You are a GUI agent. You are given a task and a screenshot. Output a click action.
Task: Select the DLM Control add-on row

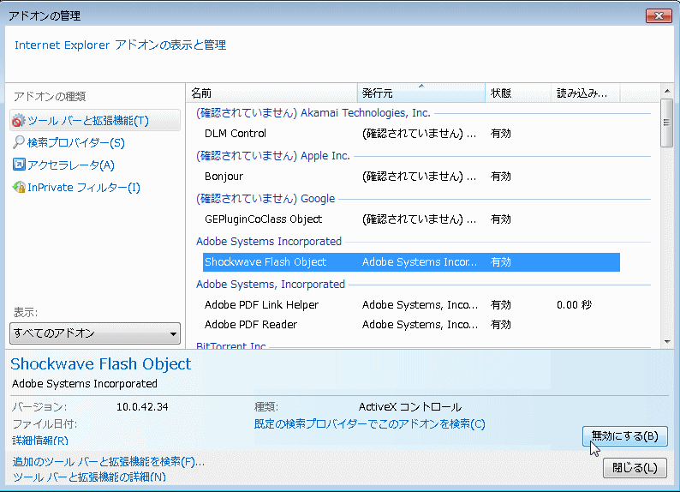[x=236, y=134]
